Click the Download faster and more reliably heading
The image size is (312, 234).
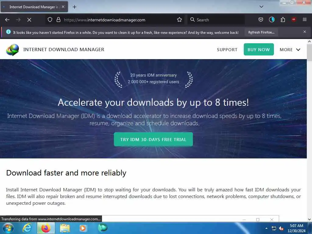[x=66, y=173]
